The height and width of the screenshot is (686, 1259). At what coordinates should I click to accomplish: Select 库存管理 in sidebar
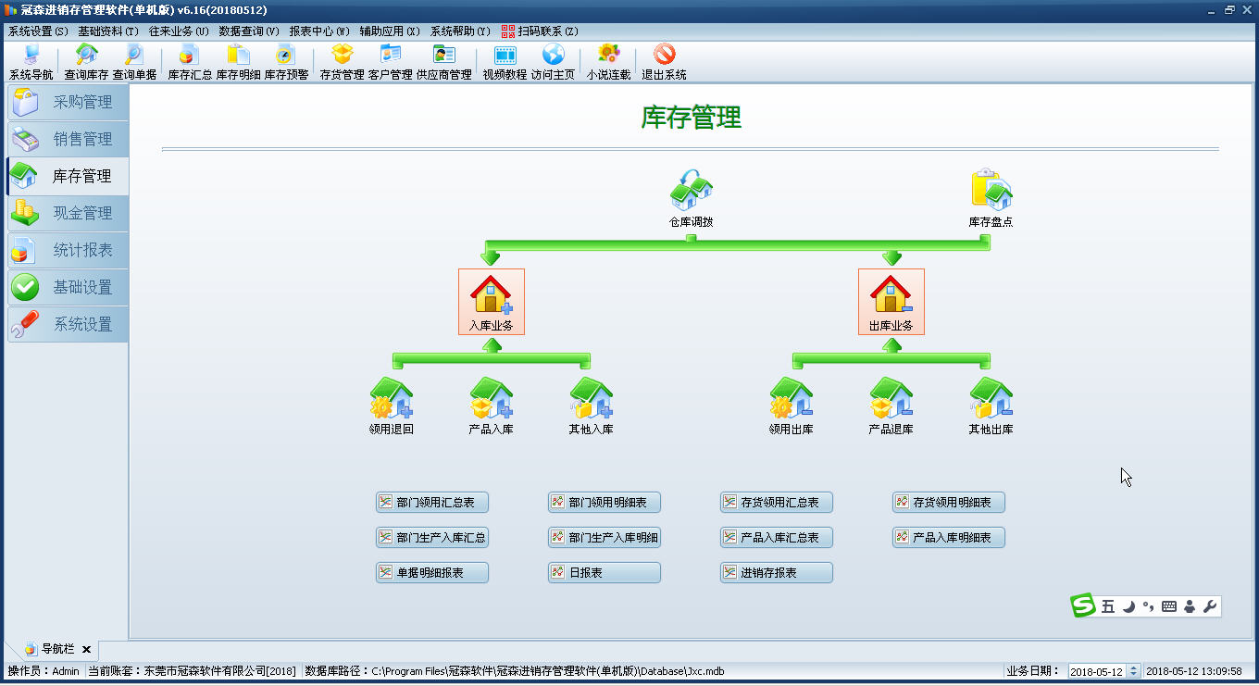tap(69, 176)
